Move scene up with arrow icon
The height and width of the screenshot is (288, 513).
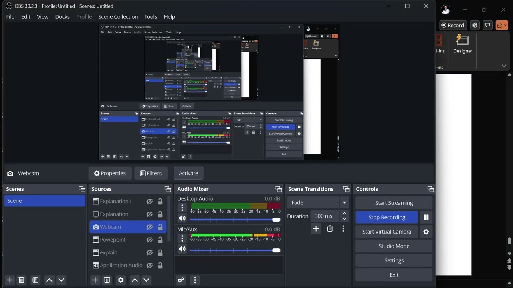pyautogui.click(x=49, y=280)
